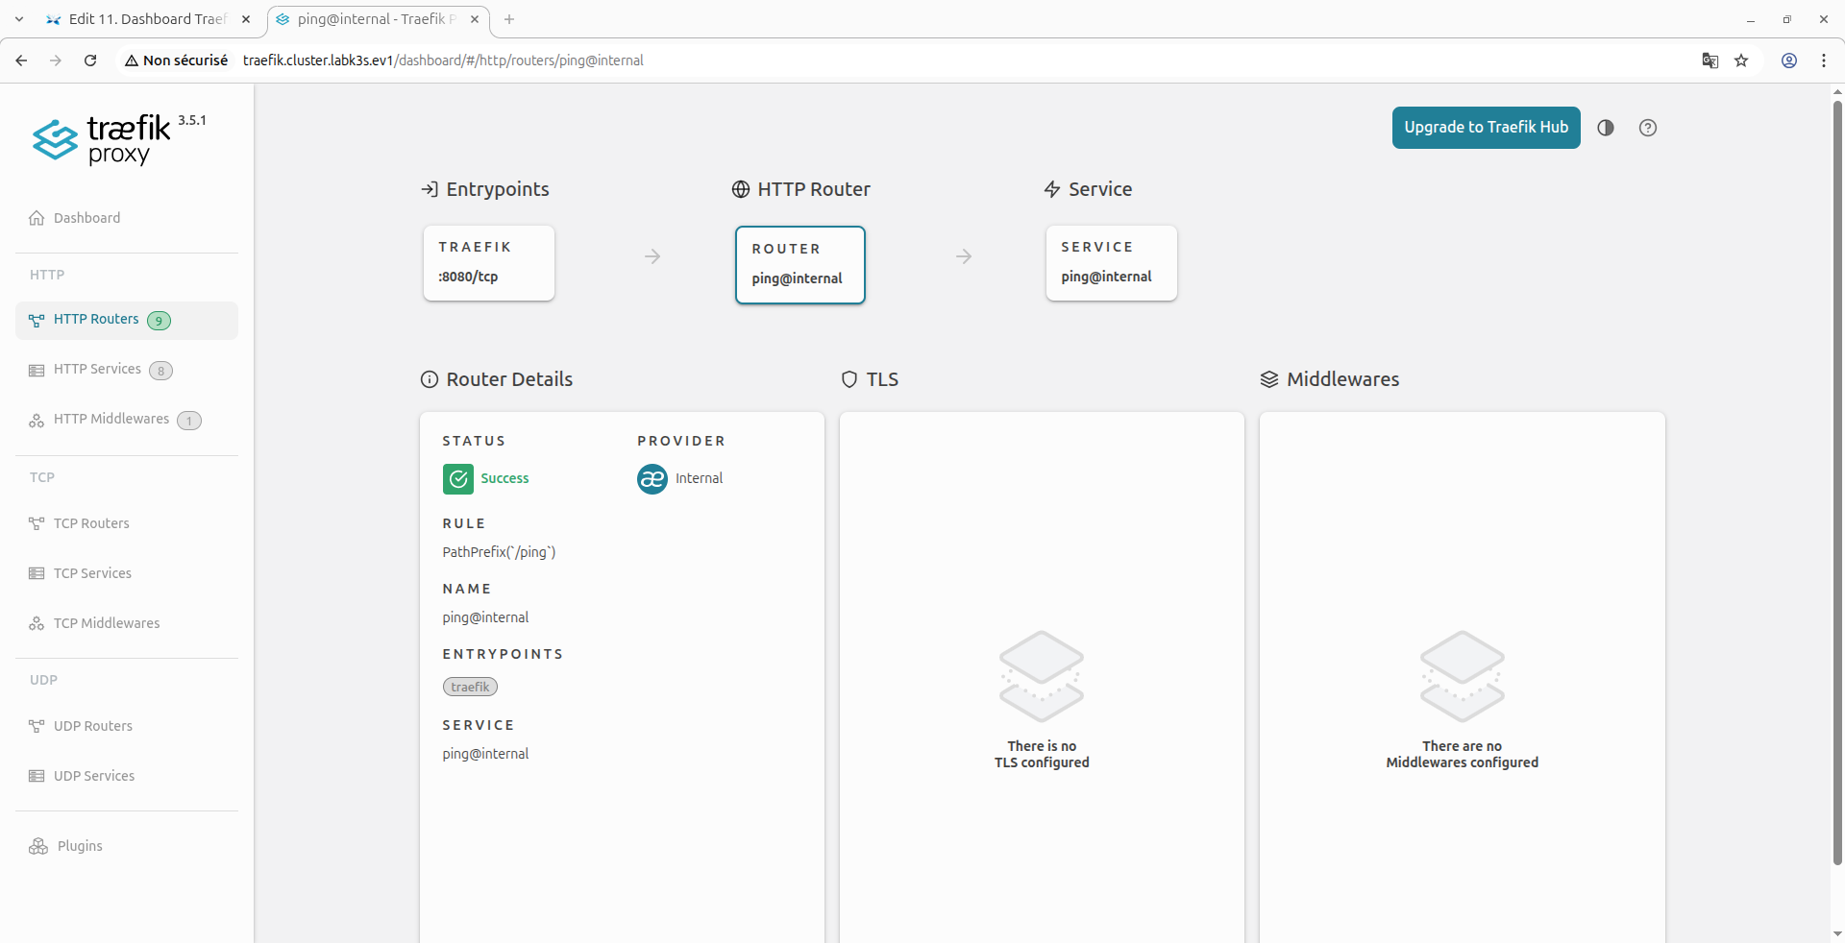Open the browser three-dot menu

pos(1824,60)
